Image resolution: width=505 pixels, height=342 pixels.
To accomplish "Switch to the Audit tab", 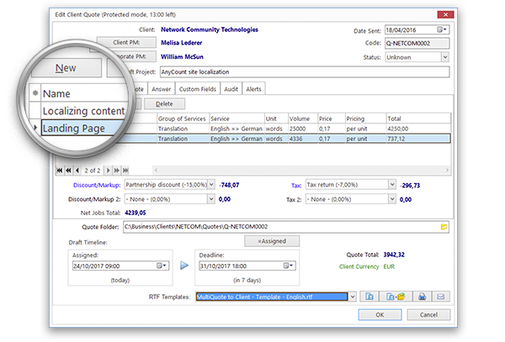I will tap(231, 89).
